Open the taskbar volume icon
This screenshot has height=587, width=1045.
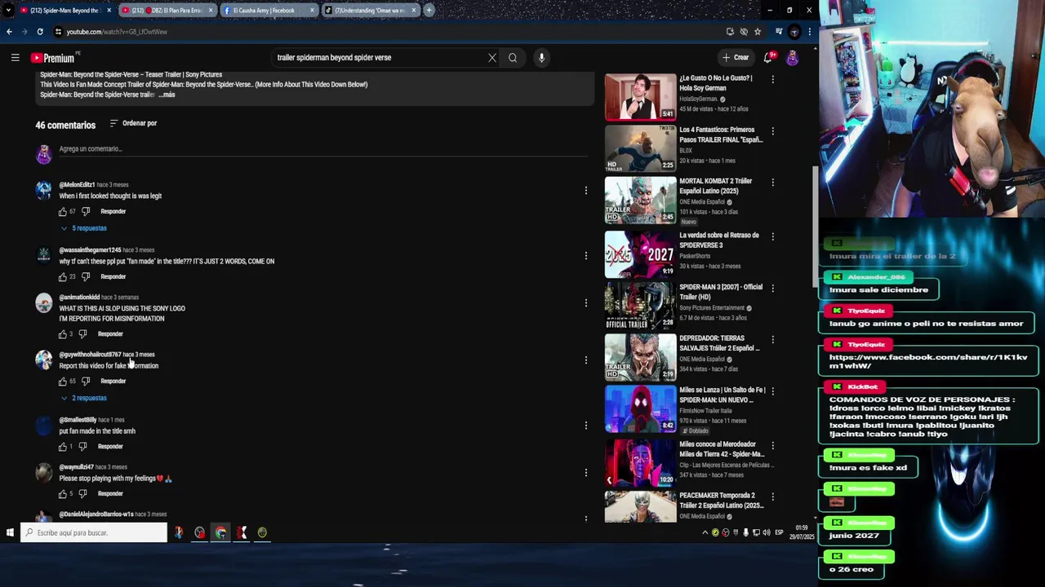pyautogui.click(x=766, y=532)
